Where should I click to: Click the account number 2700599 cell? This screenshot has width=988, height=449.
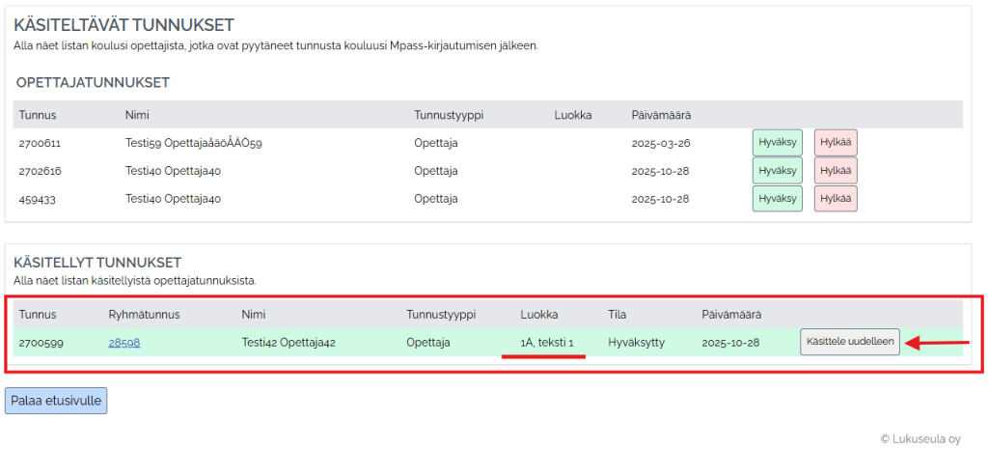[x=41, y=343]
